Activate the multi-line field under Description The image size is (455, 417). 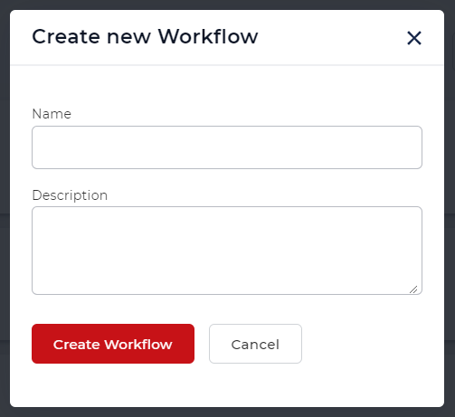click(227, 251)
